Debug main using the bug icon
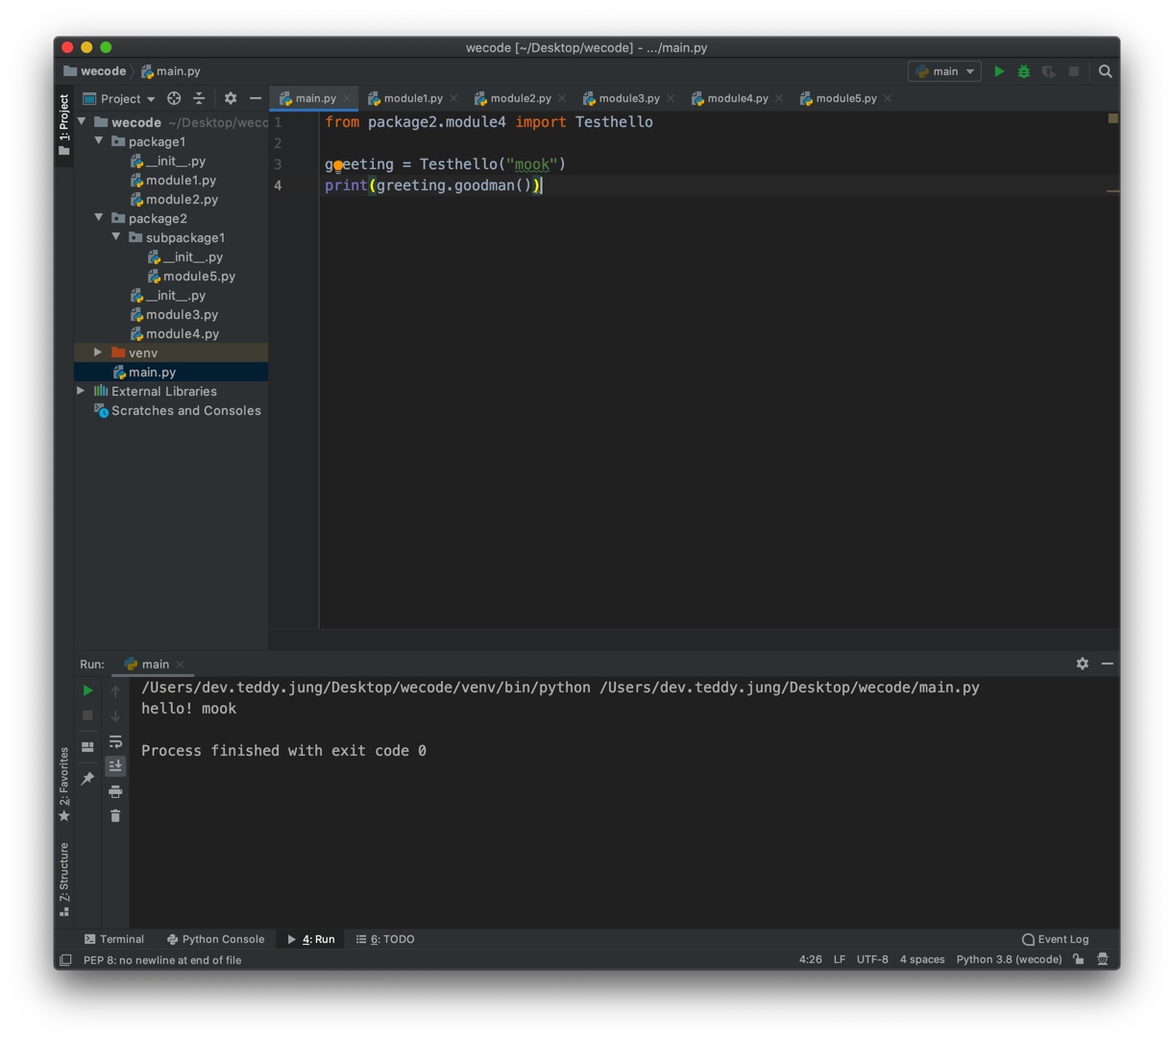 tap(1023, 72)
